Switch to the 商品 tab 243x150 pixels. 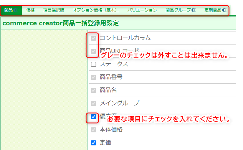click(x=11, y=10)
